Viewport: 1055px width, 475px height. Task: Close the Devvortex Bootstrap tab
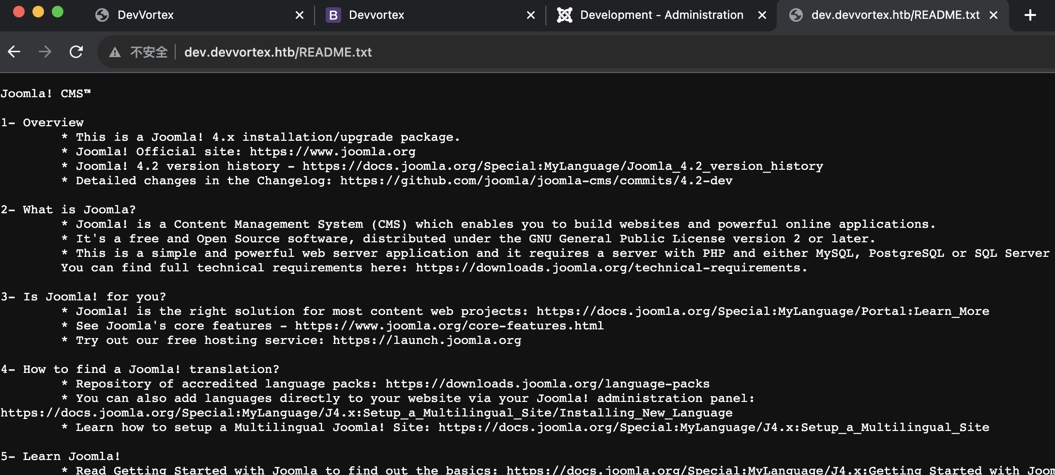(531, 15)
